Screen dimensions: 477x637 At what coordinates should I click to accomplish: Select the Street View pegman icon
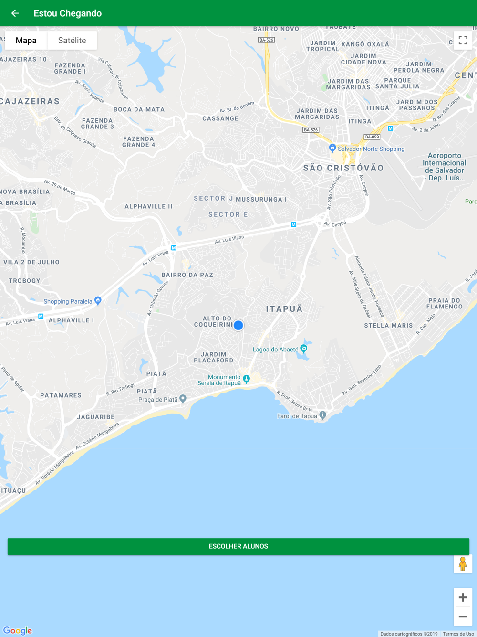(463, 564)
